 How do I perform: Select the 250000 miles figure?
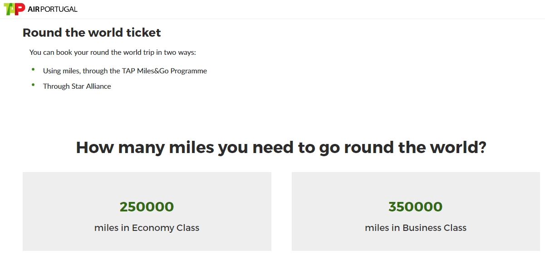(147, 207)
